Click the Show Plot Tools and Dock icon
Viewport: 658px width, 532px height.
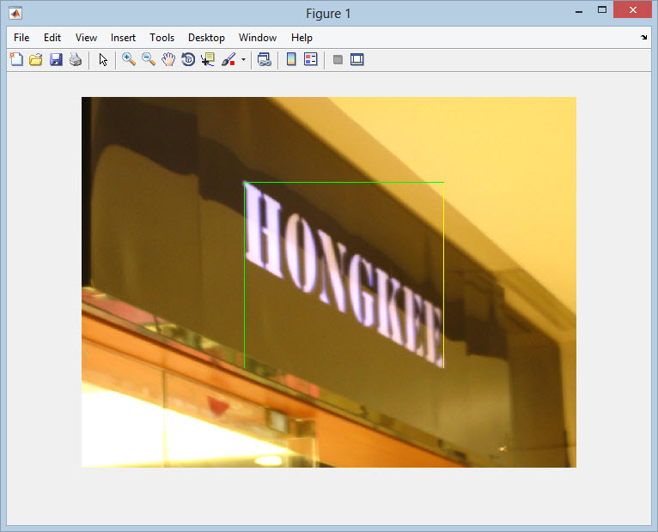357,59
